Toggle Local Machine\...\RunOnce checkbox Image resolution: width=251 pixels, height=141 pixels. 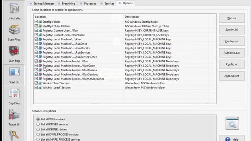click(36, 43)
